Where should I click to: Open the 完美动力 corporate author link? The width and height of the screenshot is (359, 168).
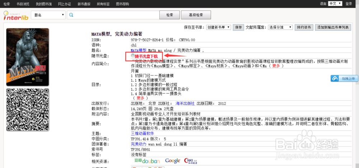coord(139,144)
